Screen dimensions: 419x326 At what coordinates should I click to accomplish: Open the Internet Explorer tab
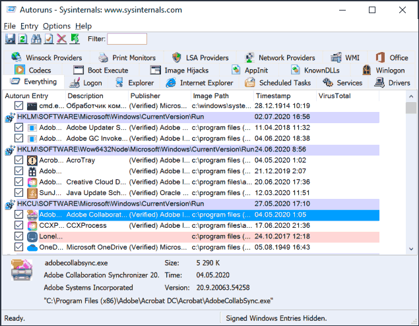click(x=199, y=83)
